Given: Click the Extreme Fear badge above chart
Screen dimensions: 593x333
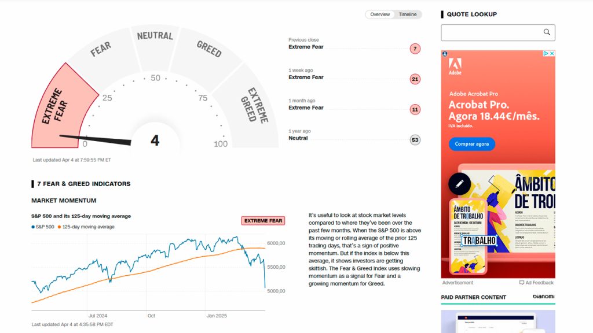Looking at the screenshot, I should pyautogui.click(x=263, y=220).
